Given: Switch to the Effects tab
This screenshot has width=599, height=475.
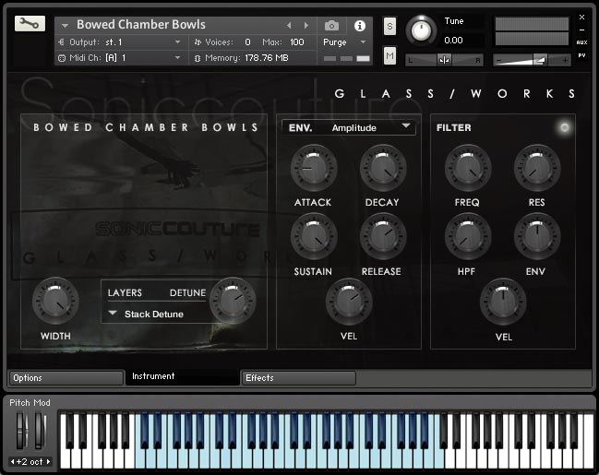Looking at the screenshot, I should tap(298, 377).
